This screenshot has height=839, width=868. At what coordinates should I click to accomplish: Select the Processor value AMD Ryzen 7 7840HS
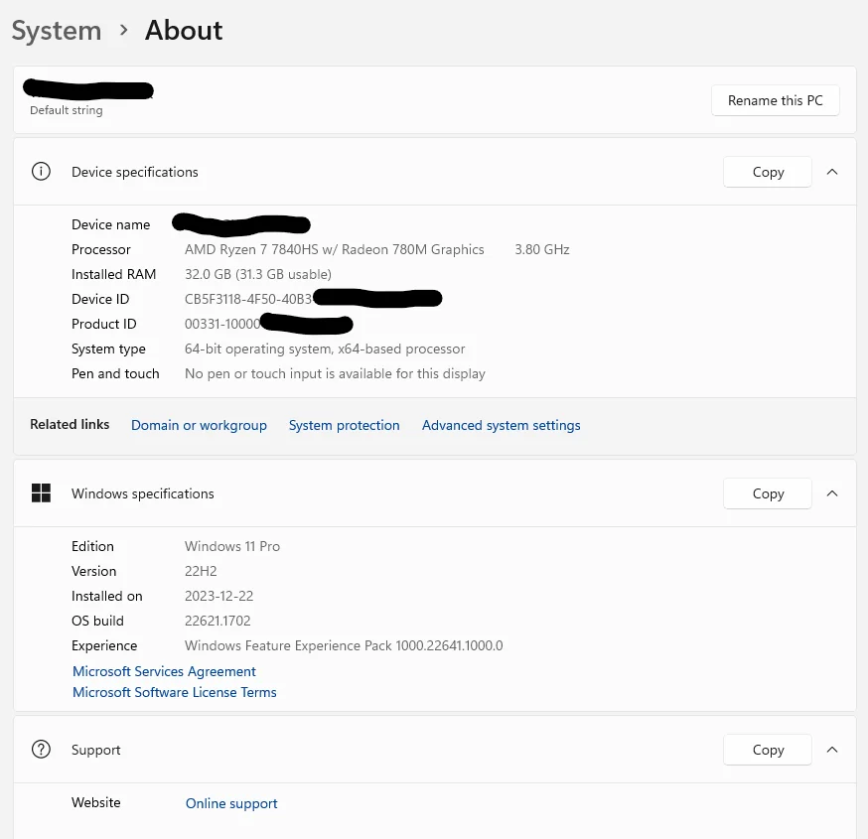point(335,249)
